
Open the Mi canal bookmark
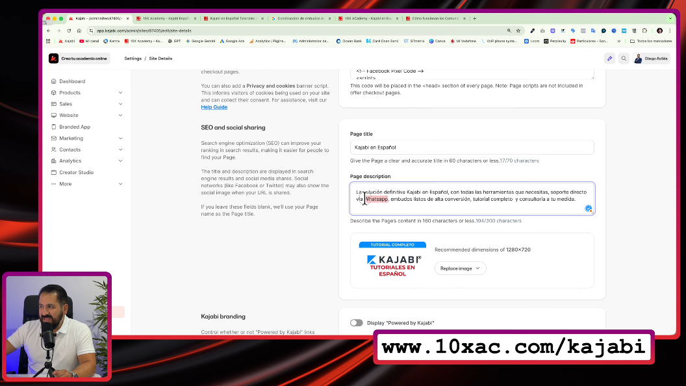coord(89,41)
